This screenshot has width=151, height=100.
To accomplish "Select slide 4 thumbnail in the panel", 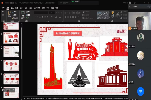I will (11, 65).
